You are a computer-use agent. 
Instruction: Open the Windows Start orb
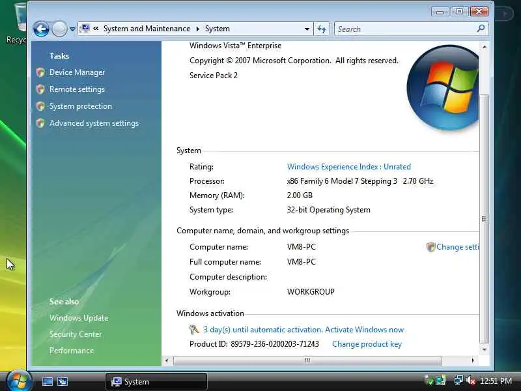click(x=19, y=381)
